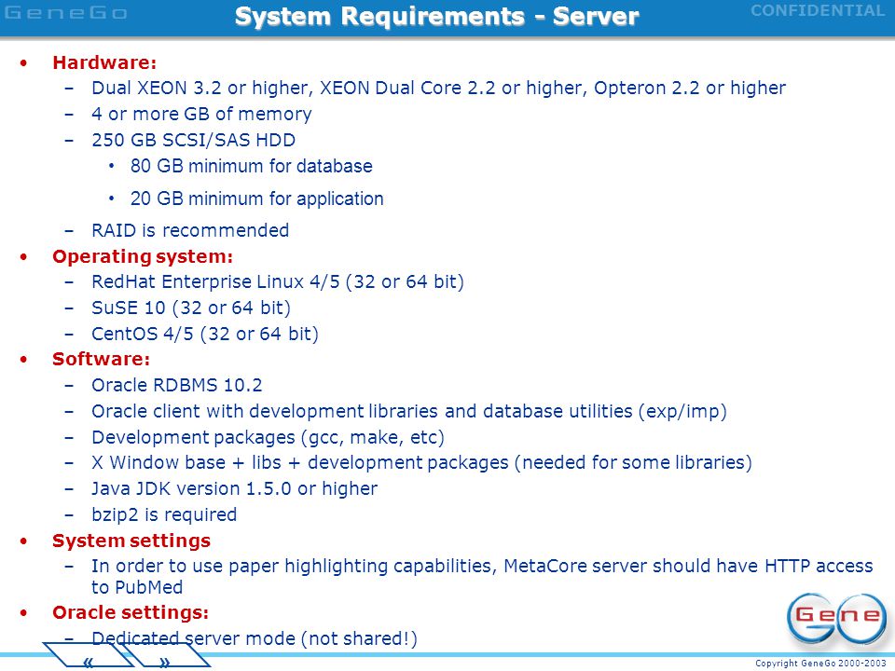The width and height of the screenshot is (895, 671).
Task: Select 'CentOS 4/5 (32 or 64 bit)'
Action: pos(205,334)
